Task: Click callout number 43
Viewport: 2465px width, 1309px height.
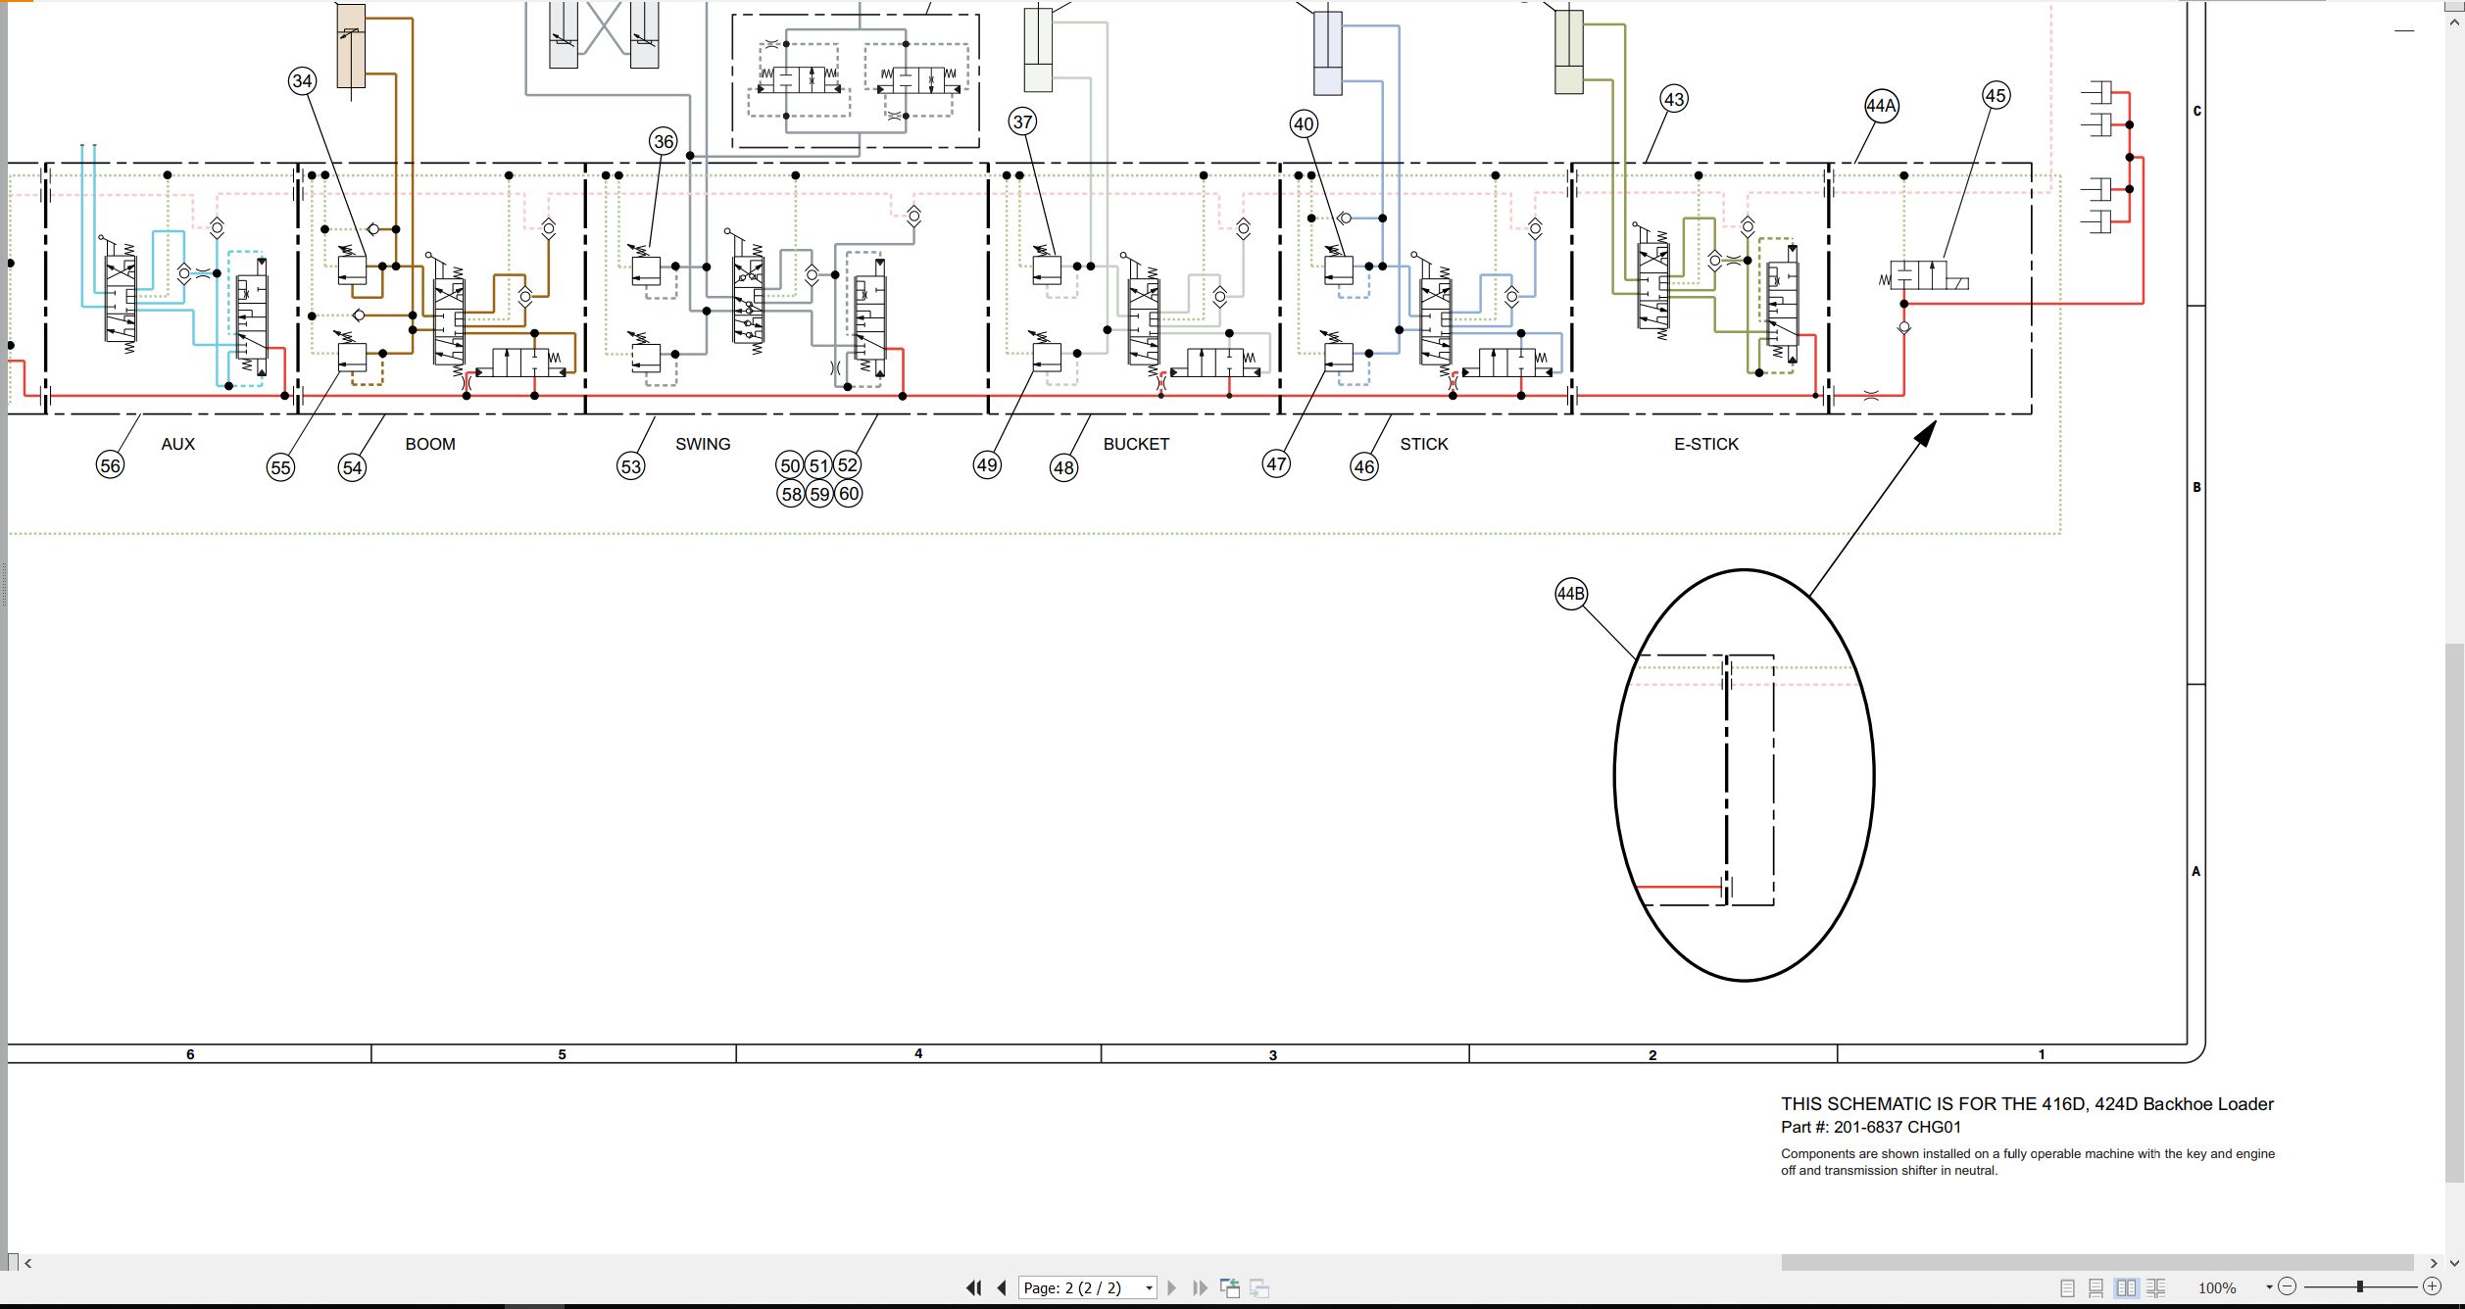Action: 1674,99
